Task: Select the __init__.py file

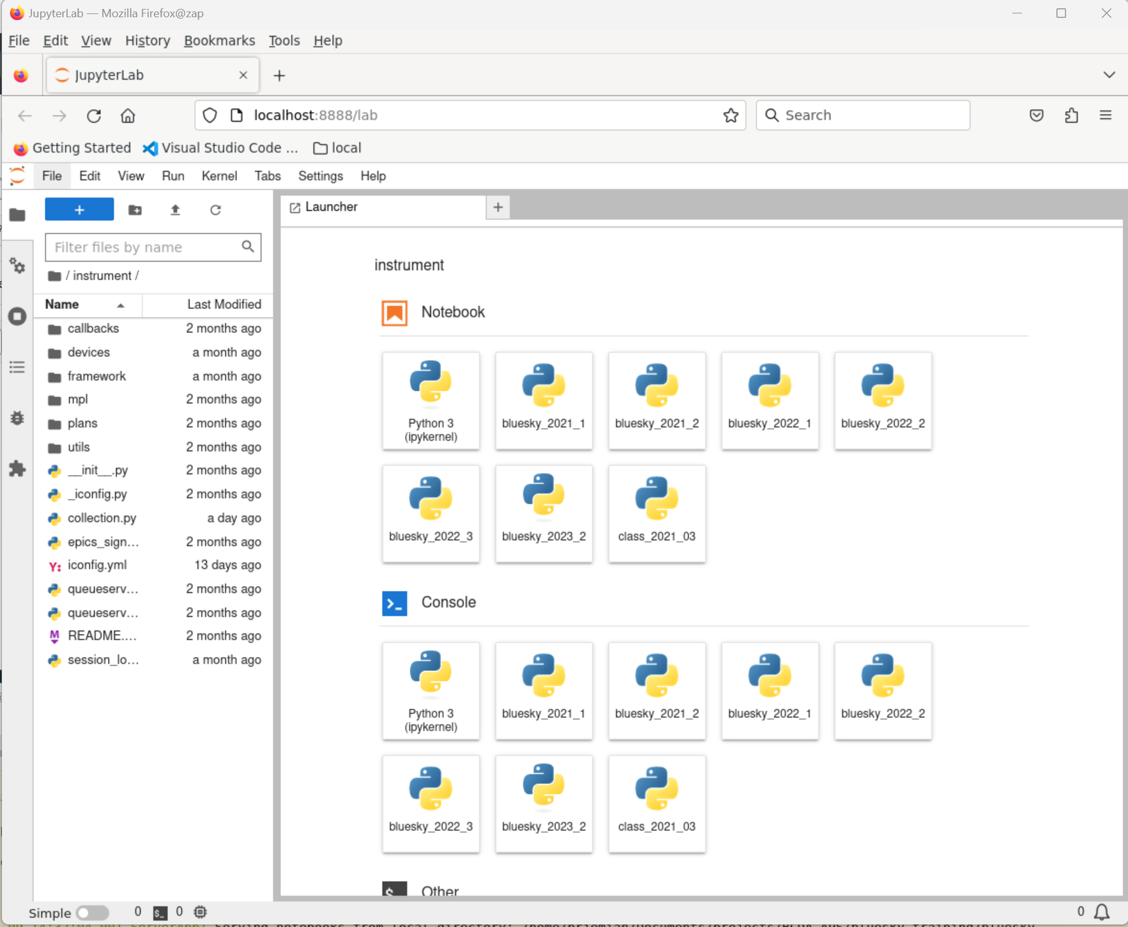Action: click(153, 471)
